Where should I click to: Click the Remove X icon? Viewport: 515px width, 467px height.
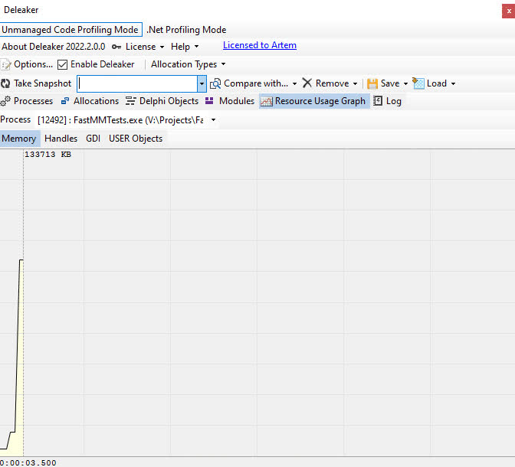pyautogui.click(x=307, y=83)
